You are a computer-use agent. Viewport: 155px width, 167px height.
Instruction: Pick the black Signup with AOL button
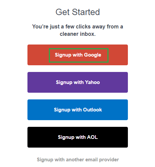(78, 137)
